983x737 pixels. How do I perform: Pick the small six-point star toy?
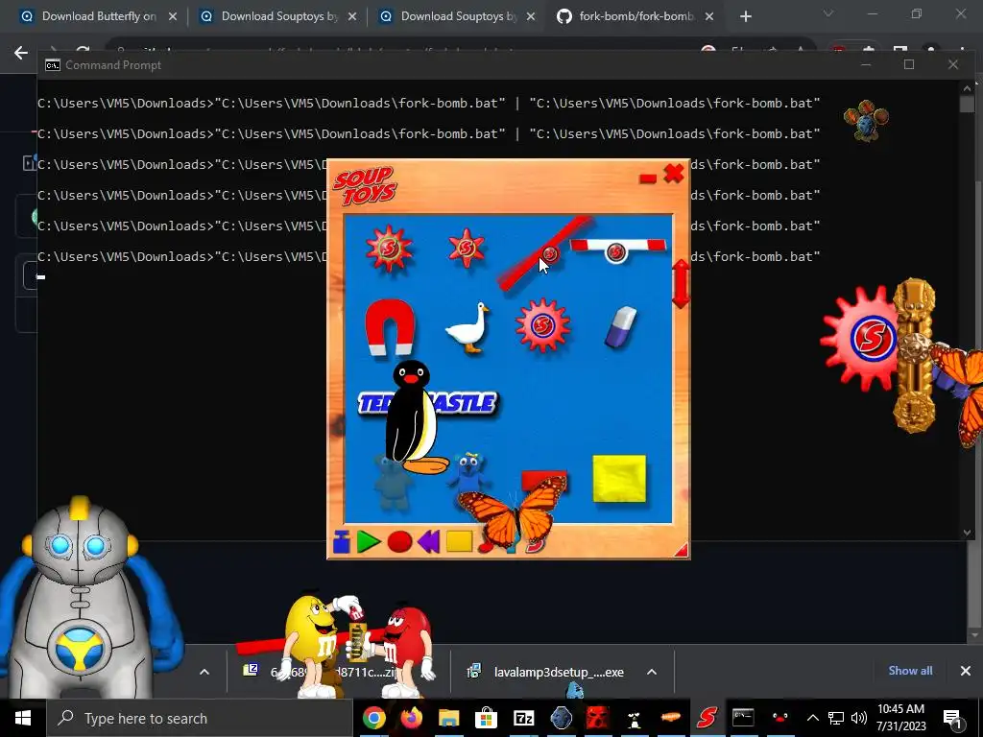click(x=466, y=249)
